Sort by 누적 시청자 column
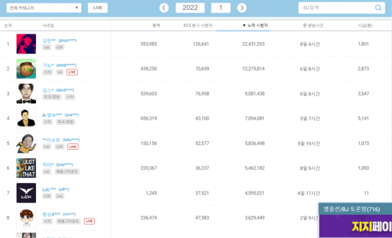 coord(255,25)
